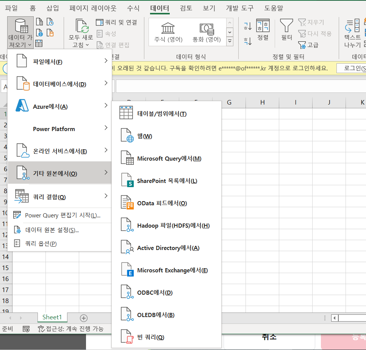The height and width of the screenshot is (350, 366).
Task: Open 쿼리 및 연결 pane
Action: [116, 22]
